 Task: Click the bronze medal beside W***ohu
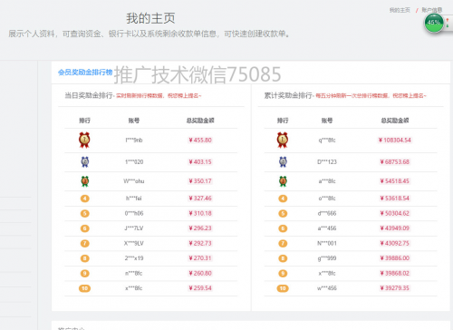85,181
